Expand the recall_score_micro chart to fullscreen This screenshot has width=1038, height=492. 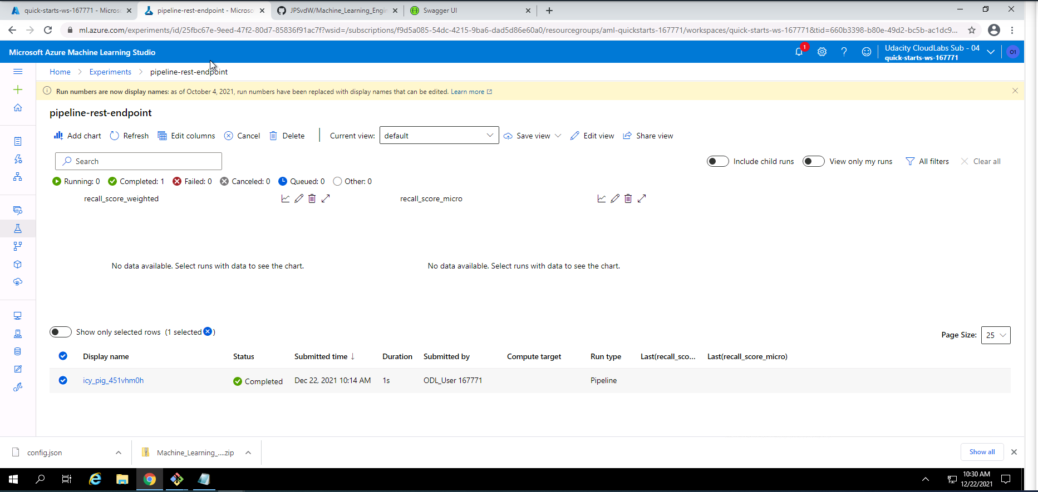pyautogui.click(x=642, y=198)
